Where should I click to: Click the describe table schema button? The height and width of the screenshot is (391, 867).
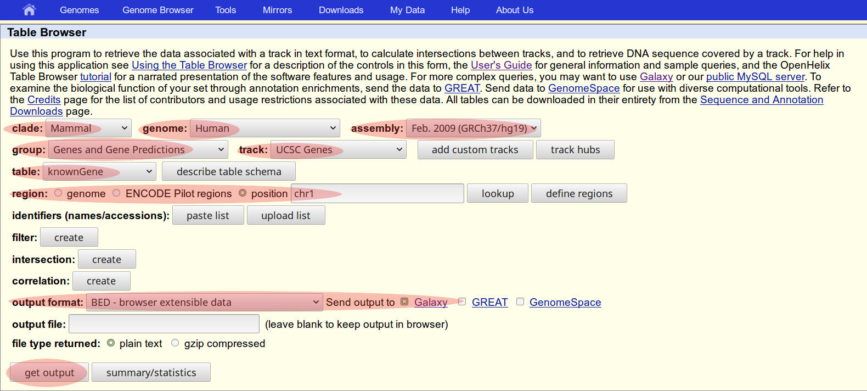click(229, 171)
